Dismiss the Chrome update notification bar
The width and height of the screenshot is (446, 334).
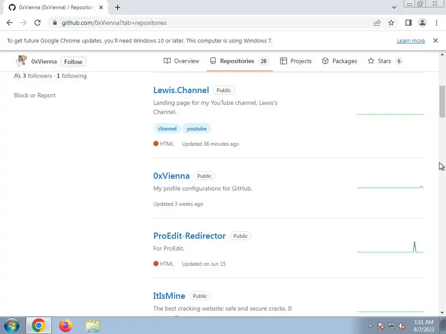click(436, 40)
